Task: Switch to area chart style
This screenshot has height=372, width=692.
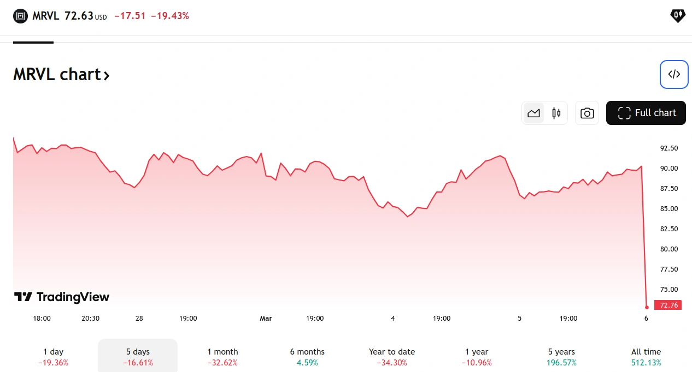Action: pos(533,113)
